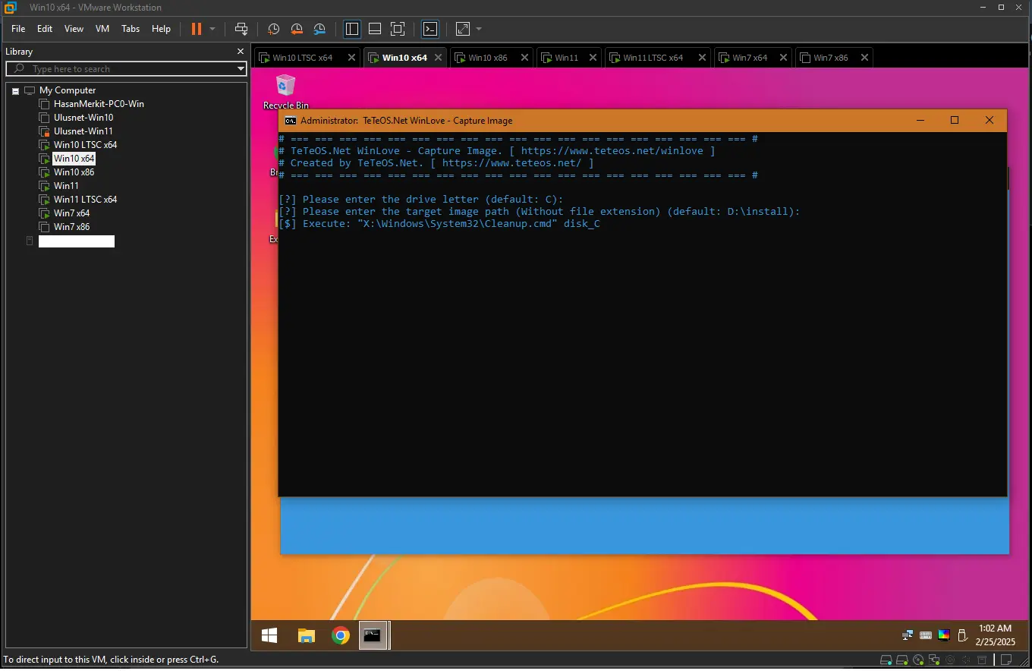Open the snapshot manager wrench-clock icon
Viewport: 1032px width, 671px height.
319,29
